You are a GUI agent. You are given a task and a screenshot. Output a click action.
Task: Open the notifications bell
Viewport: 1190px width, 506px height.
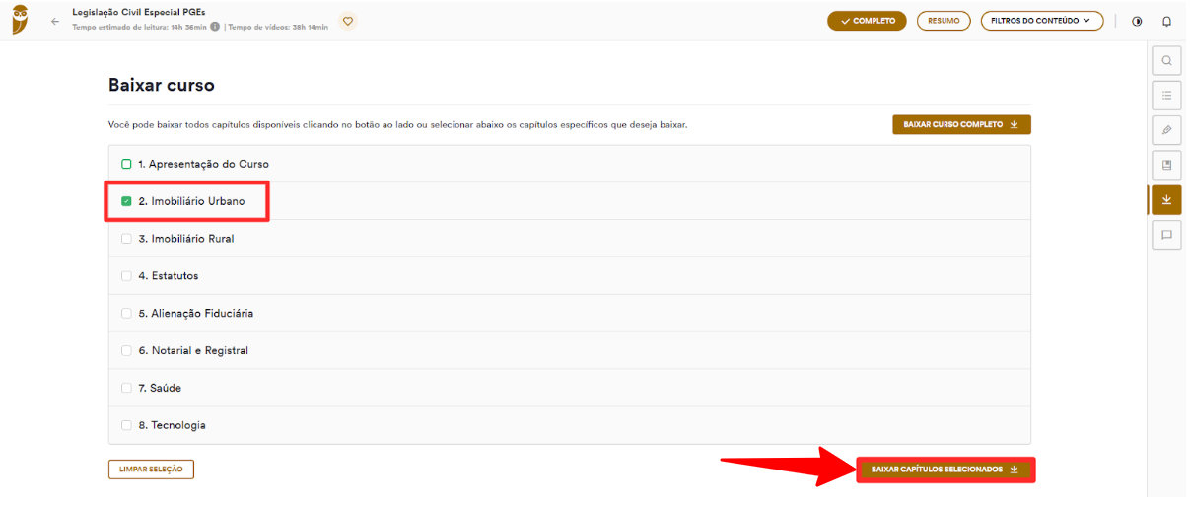1166,21
